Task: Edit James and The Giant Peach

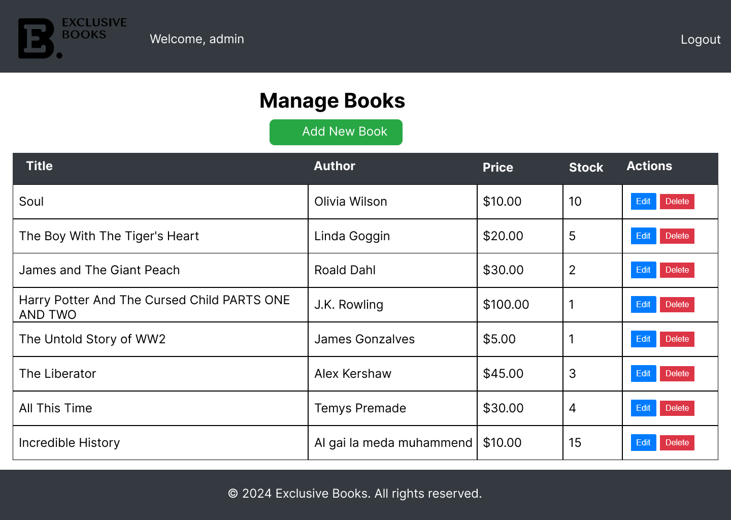Action: (643, 270)
